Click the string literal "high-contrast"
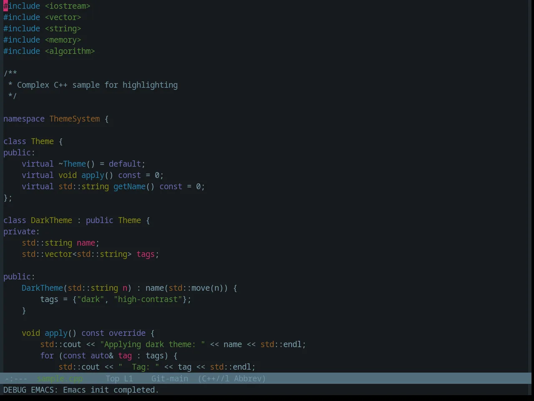534x401 pixels. click(x=148, y=299)
